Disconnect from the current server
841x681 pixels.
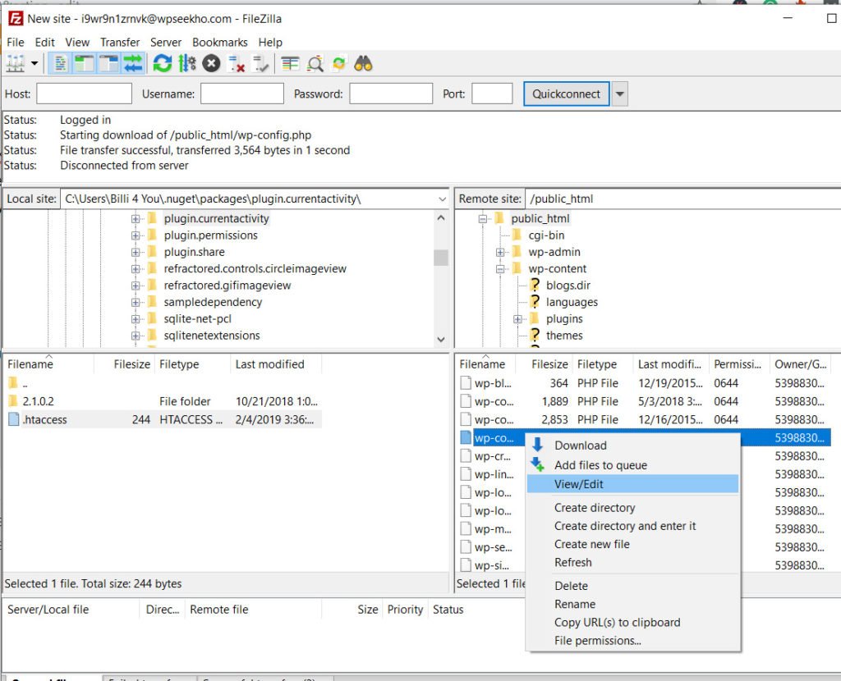click(x=237, y=64)
